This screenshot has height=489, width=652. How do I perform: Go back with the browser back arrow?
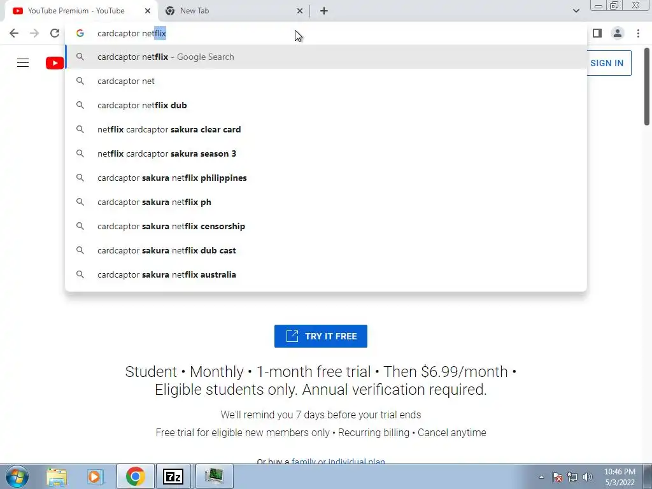tap(14, 33)
